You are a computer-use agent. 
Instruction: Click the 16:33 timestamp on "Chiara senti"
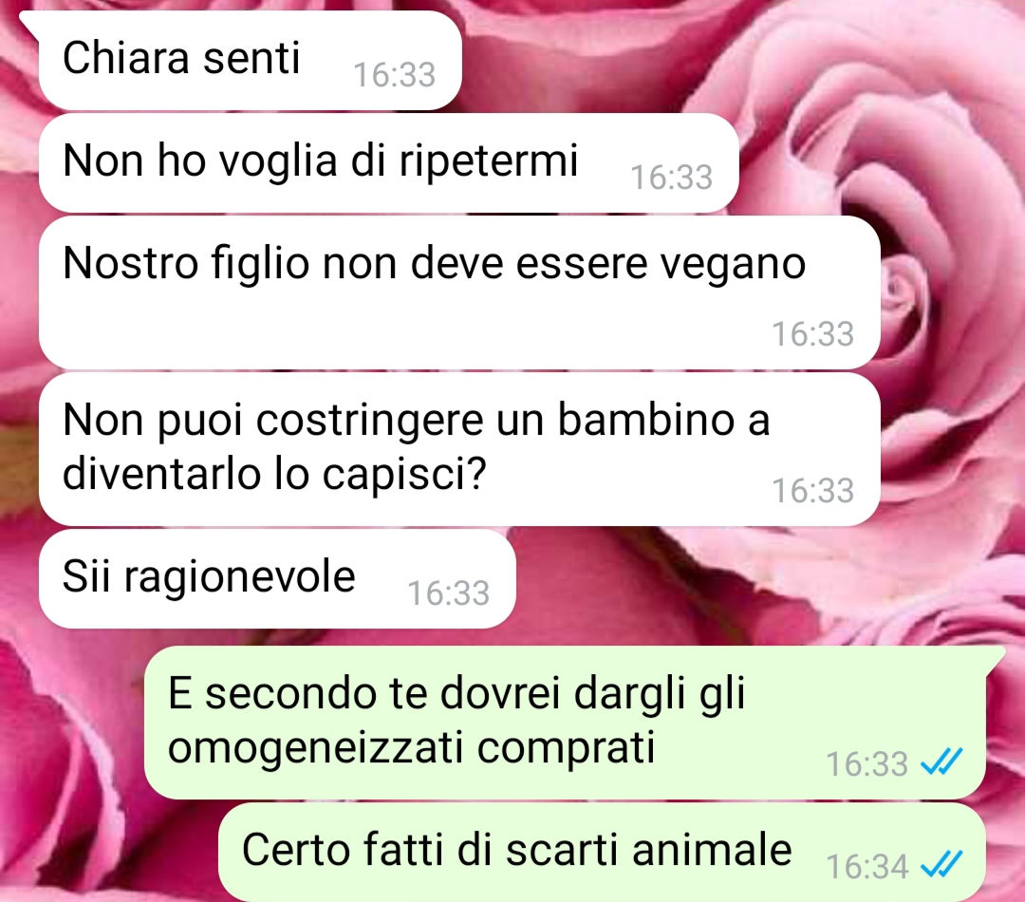click(x=394, y=75)
